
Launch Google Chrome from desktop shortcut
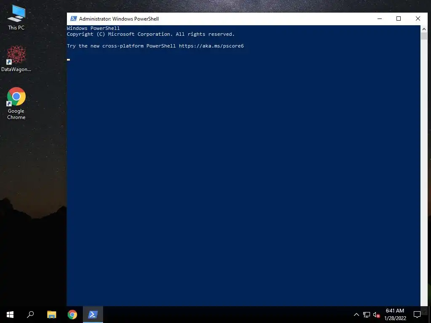(x=16, y=103)
